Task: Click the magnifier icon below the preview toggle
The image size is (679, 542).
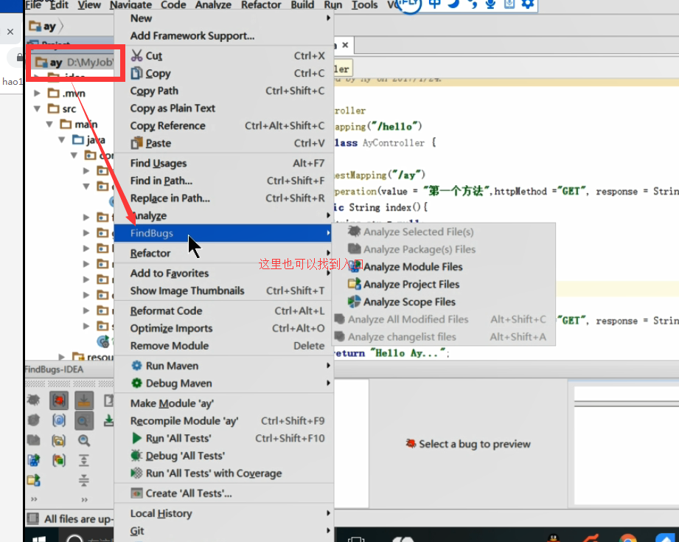Action: (84, 441)
